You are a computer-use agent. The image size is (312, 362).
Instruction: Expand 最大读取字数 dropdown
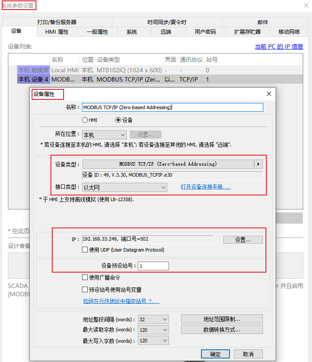[153, 330]
